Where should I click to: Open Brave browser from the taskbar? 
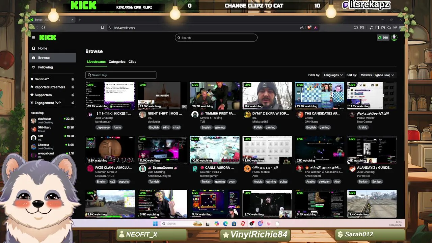coord(243,223)
